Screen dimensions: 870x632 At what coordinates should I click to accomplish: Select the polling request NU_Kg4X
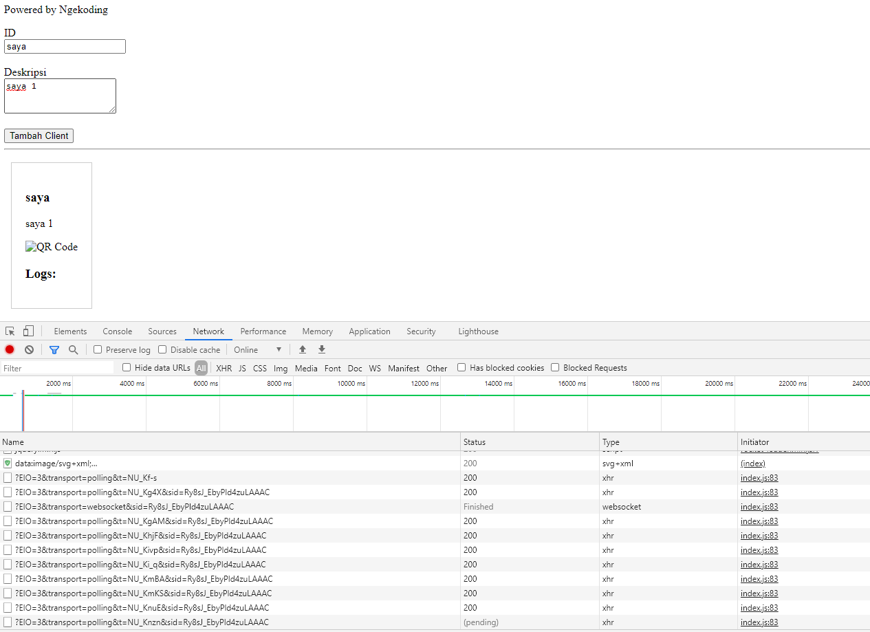[435, 492]
